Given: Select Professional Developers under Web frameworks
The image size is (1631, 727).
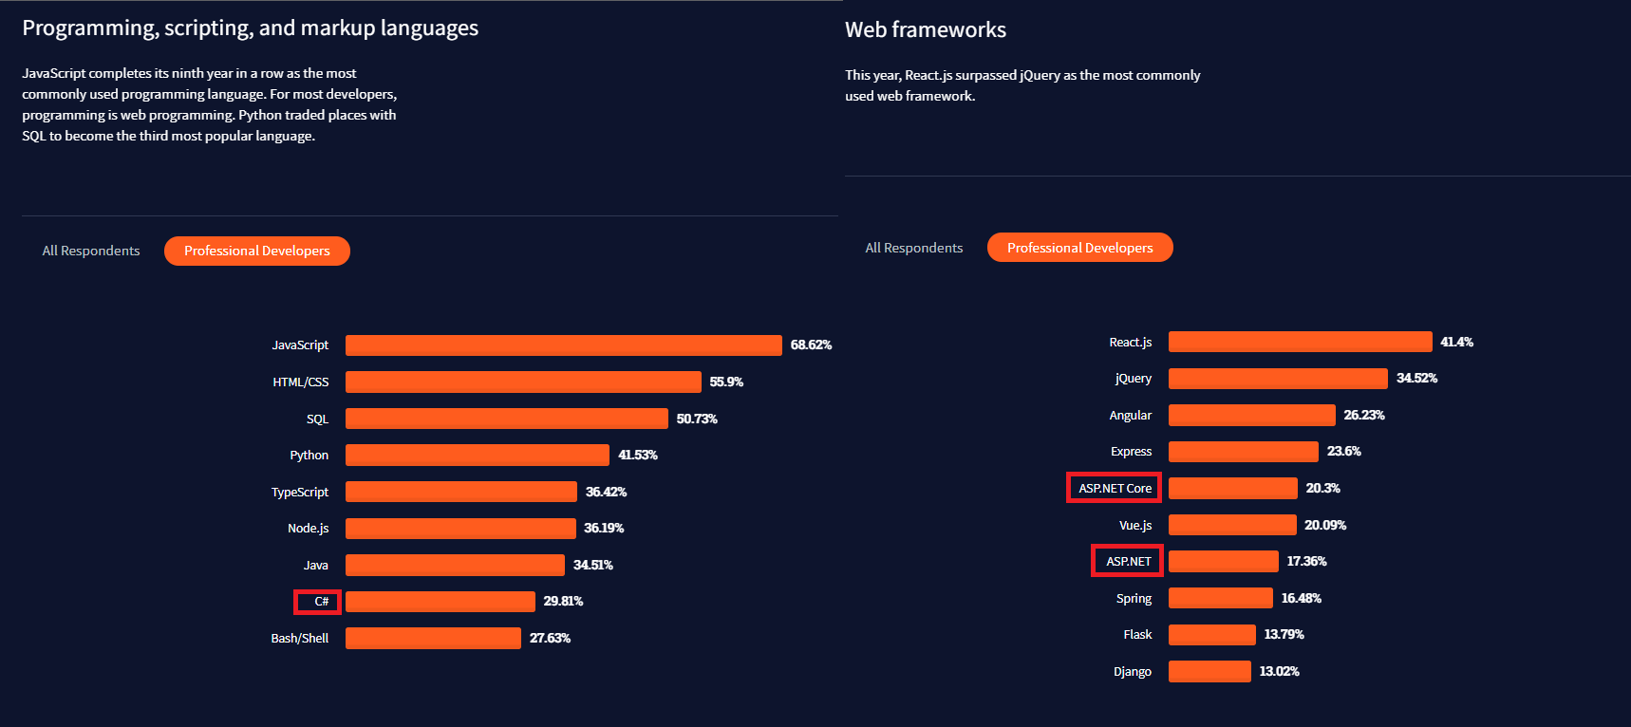Looking at the screenshot, I should [x=1079, y=248].
